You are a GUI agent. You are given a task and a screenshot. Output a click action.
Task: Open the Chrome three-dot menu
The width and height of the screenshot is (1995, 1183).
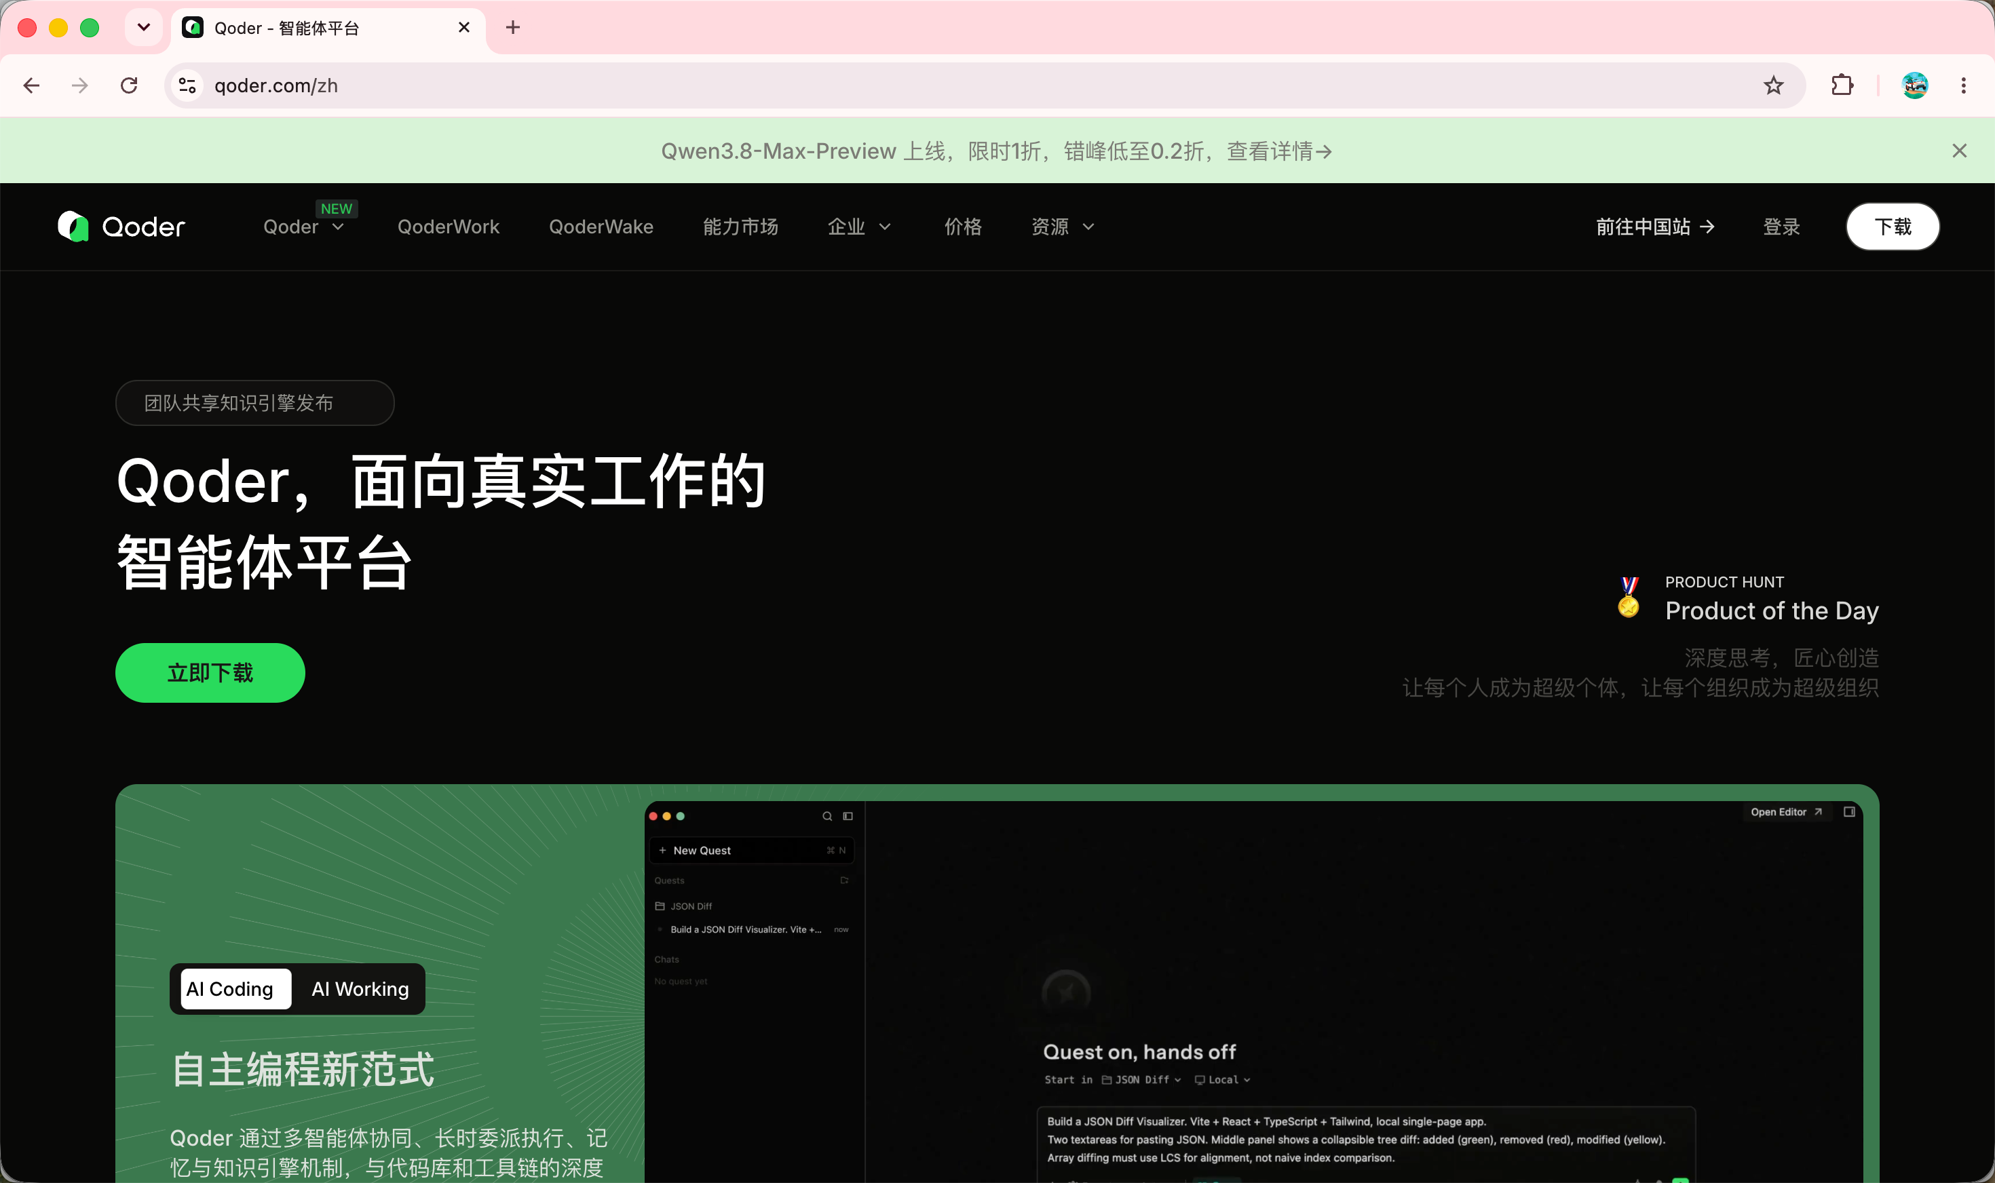(x=1964, y=85)
